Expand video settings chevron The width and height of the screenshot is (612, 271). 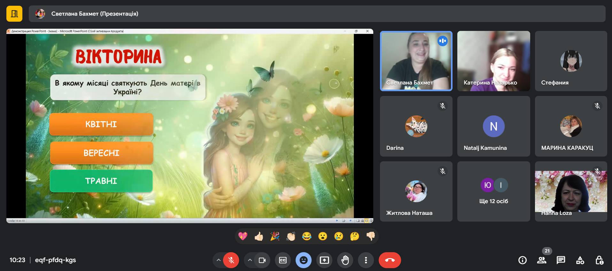click(250, 260)
